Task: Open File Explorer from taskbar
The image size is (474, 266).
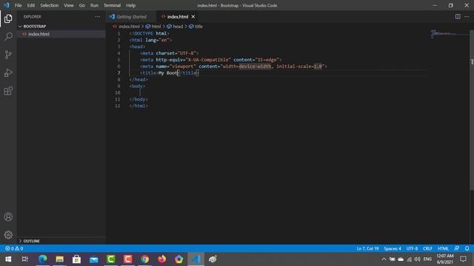Action: 59,259
